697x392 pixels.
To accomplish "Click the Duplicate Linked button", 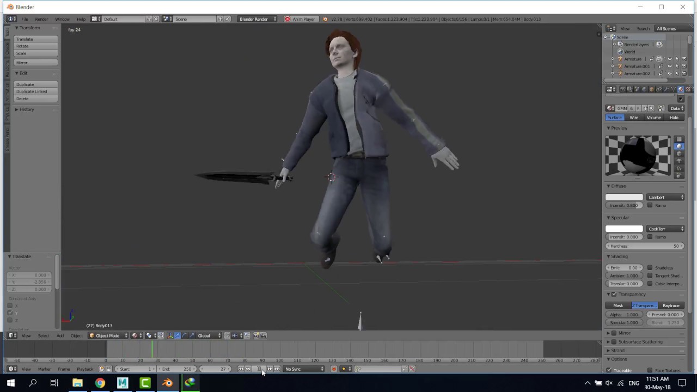I will (36, 91).
